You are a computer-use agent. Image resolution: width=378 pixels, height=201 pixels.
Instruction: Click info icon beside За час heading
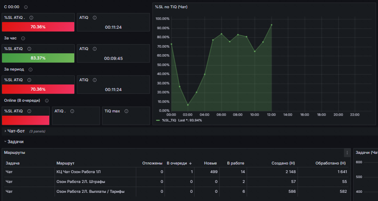[x=23, y=38]
